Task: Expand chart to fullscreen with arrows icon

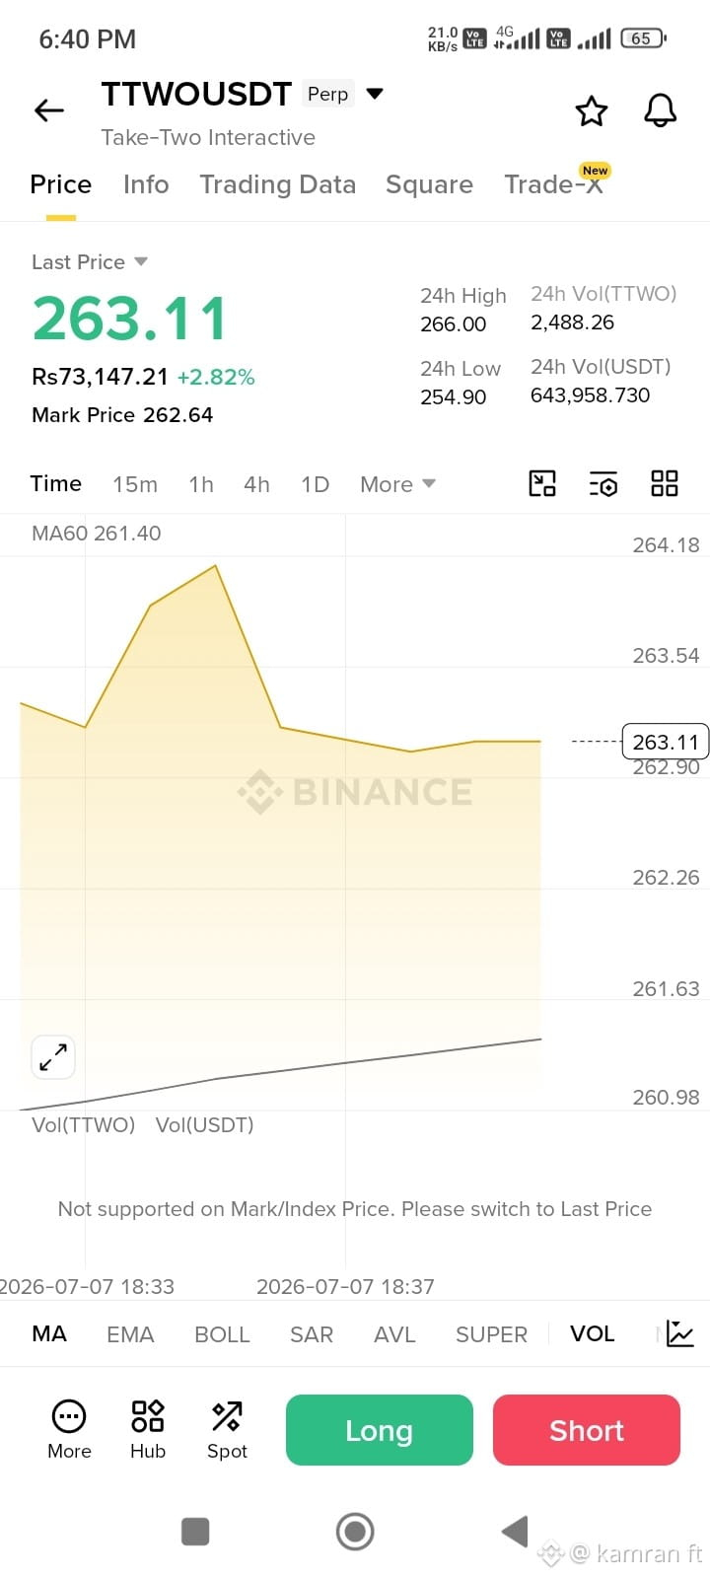Action: click(x=53, y=1057)
